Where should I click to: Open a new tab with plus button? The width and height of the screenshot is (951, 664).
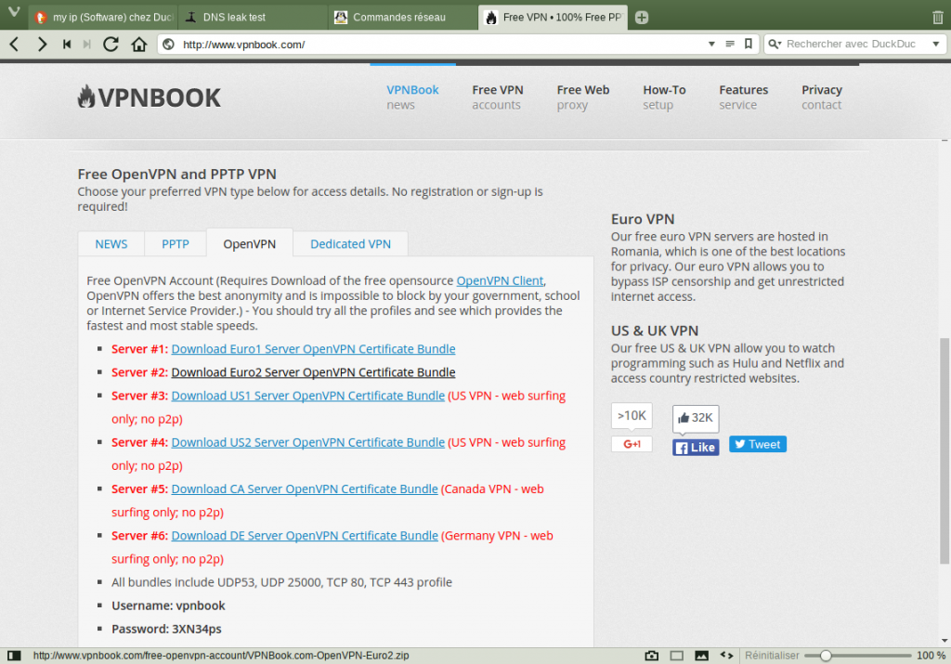point(642,18)
